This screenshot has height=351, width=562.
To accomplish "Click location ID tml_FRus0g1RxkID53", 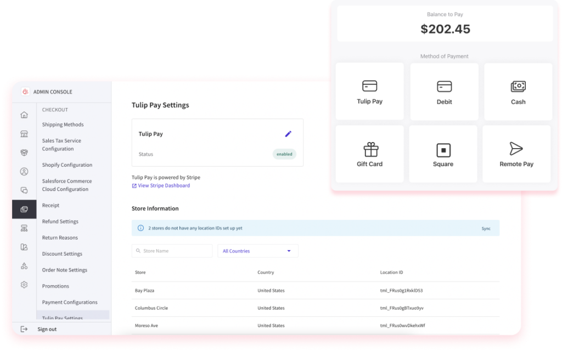I will pyautogui.click(x=401, y=291).
